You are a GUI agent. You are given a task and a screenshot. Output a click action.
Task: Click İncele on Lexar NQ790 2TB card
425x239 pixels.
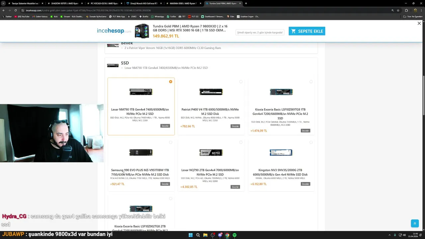(235, 187)
